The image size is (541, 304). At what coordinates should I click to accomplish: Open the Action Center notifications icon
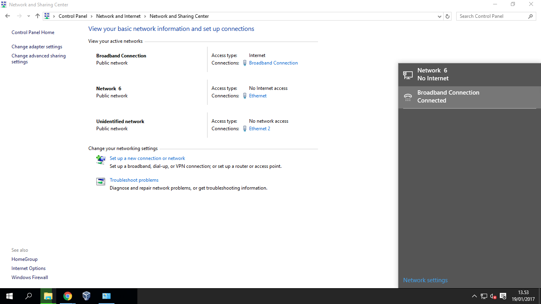(503, 296)
